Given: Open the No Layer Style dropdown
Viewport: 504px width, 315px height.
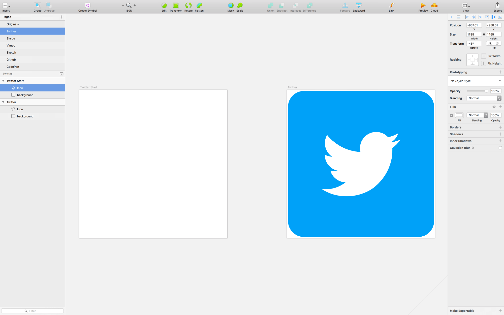Looking at the screenshot, I should coord(476,81).
